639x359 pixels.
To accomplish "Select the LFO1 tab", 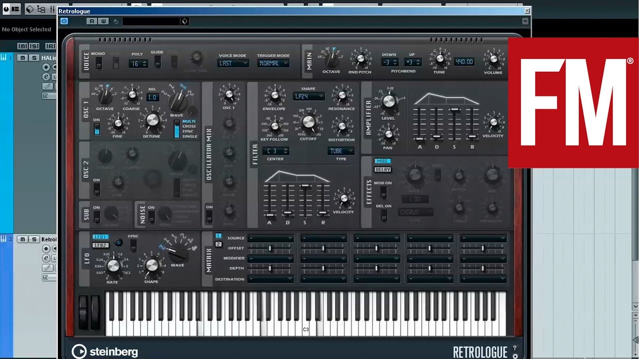I will [100, 237].
